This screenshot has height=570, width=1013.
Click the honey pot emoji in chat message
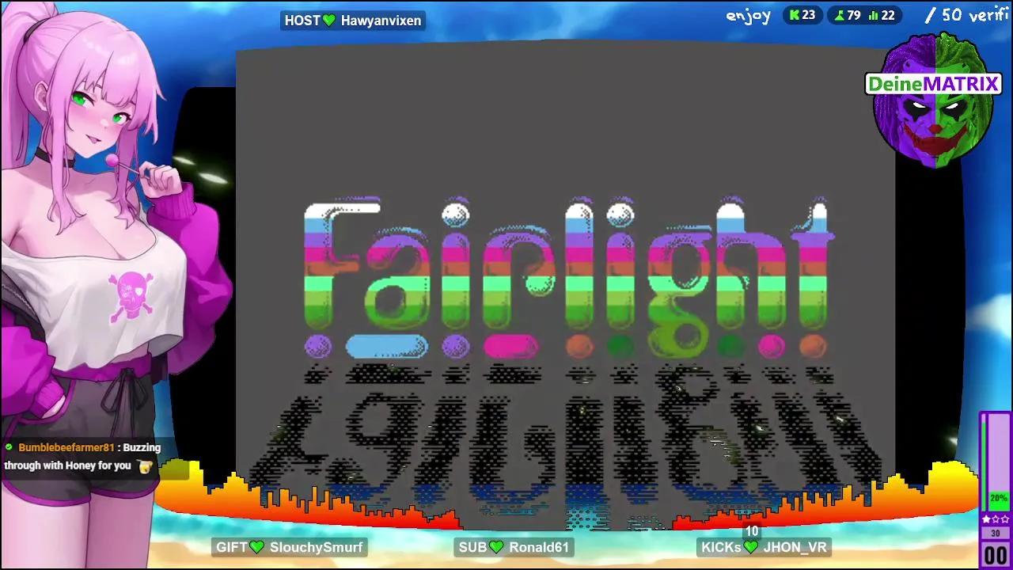(144, 466)
